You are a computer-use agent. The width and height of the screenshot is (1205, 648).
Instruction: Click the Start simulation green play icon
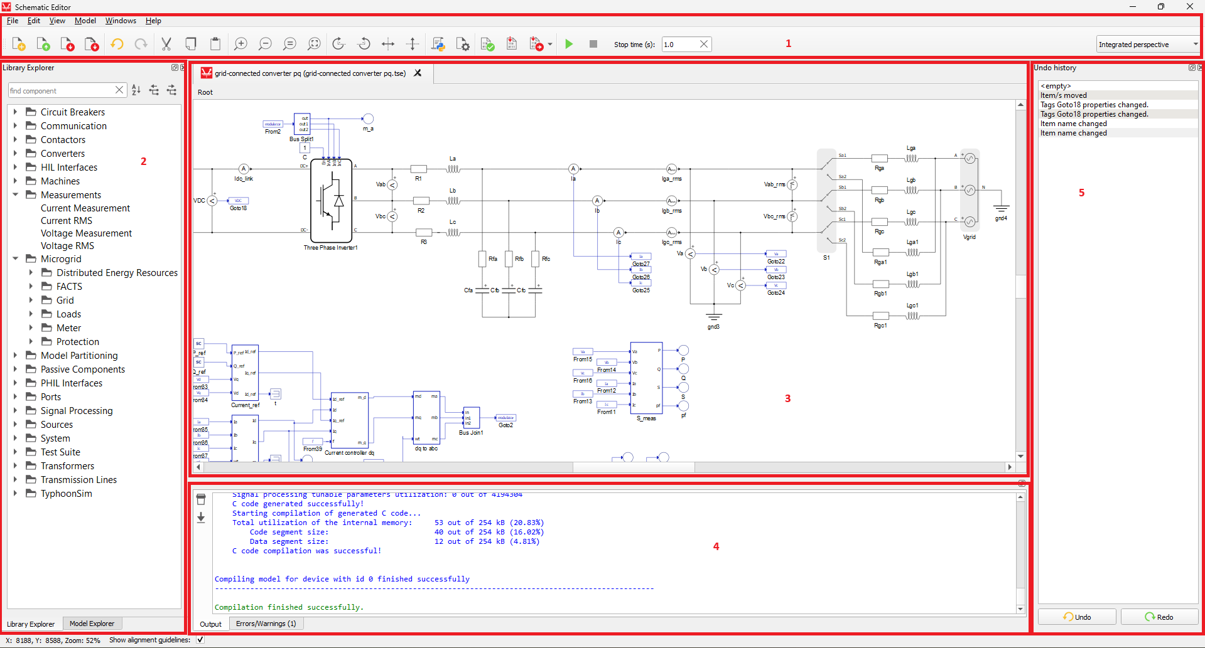pyautogui.click(x=569, y=44)
